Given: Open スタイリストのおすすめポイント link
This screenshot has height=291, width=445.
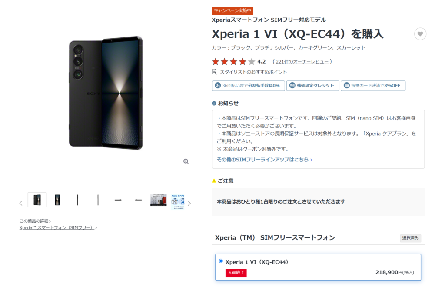Looking at the screenshot, I should (253, 72).
